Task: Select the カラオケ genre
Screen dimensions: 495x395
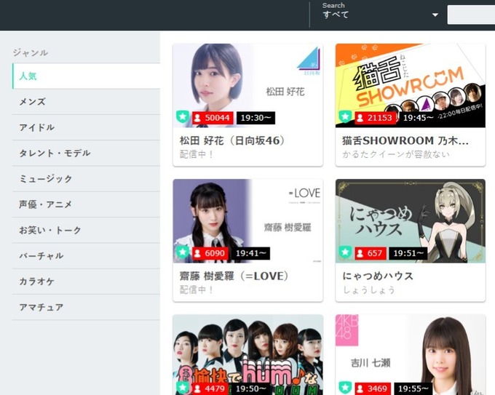Action: pyautogui.click(x=86, y=282)
